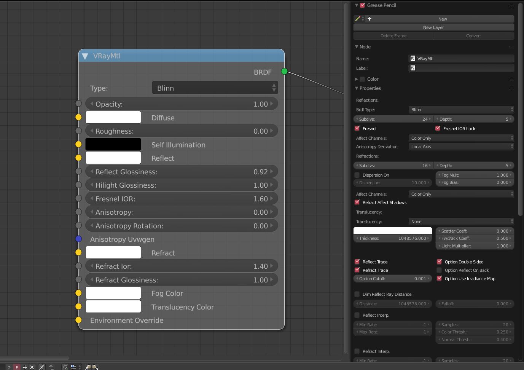524x370 pixels.
Task: Open the node Type Blinn dropdown
Action: (215, 88)
